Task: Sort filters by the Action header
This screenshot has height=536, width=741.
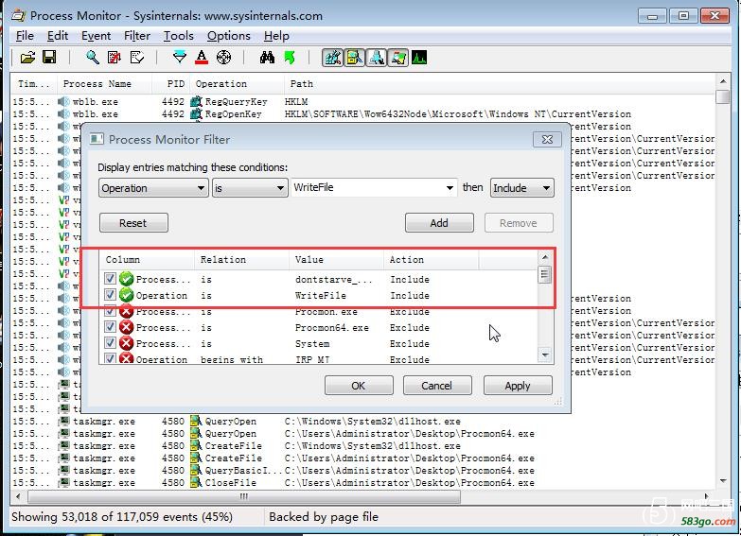Action: tap(431, 260)
